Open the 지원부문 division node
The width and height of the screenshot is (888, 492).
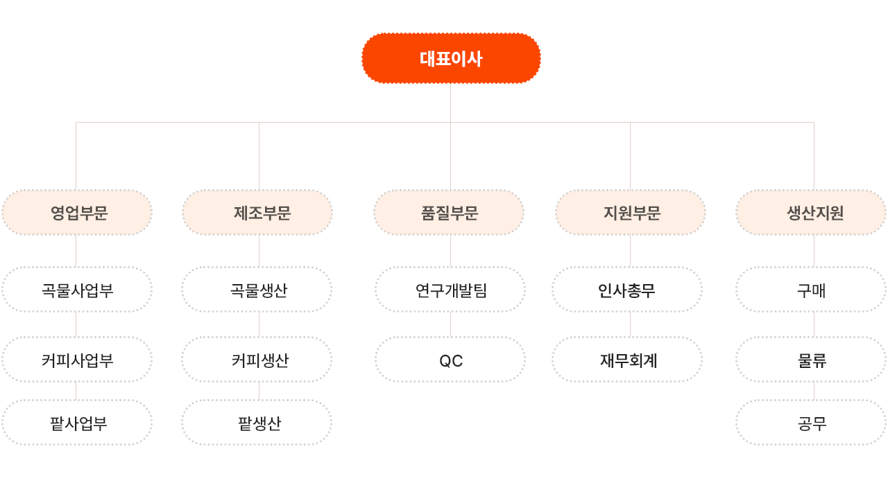pyautogui.click(x=631, y=213)
